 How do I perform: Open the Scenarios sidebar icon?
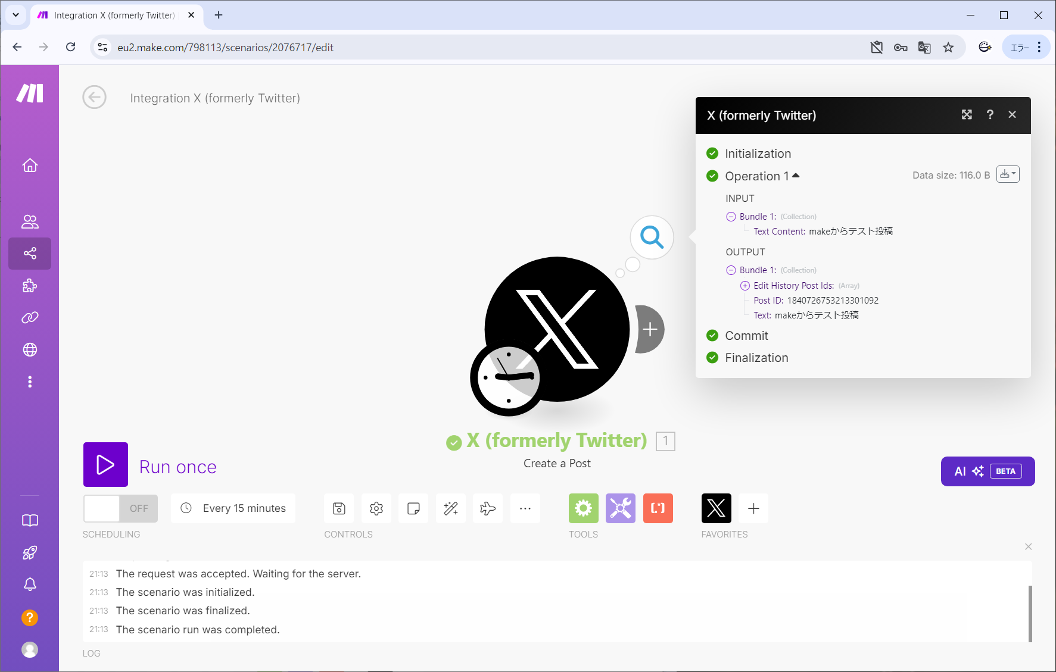30,254
